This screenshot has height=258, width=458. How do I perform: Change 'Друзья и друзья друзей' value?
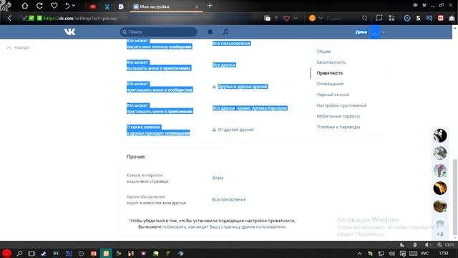tap(243, 87)
